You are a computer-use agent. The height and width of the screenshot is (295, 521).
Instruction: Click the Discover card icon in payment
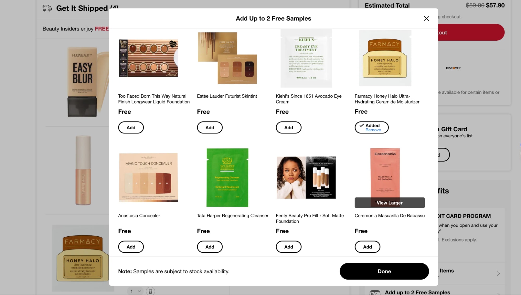pyautogui.click(x=453, y=68)
